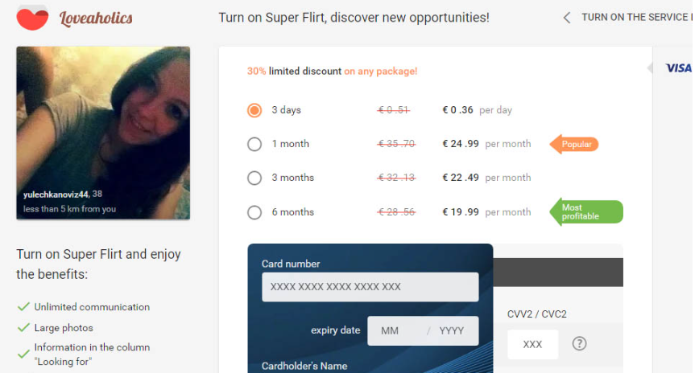Select the 3 days package radio button
The image size is (695, 373).
pos(254,110)
